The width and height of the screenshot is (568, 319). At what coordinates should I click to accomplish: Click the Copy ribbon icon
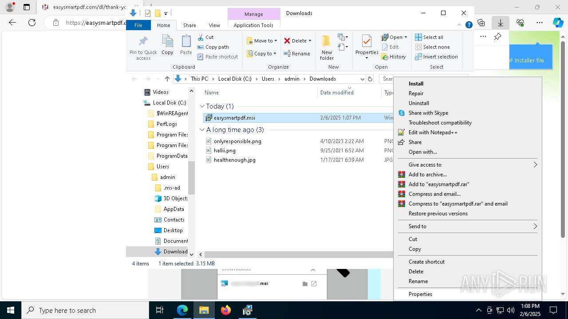167,45
